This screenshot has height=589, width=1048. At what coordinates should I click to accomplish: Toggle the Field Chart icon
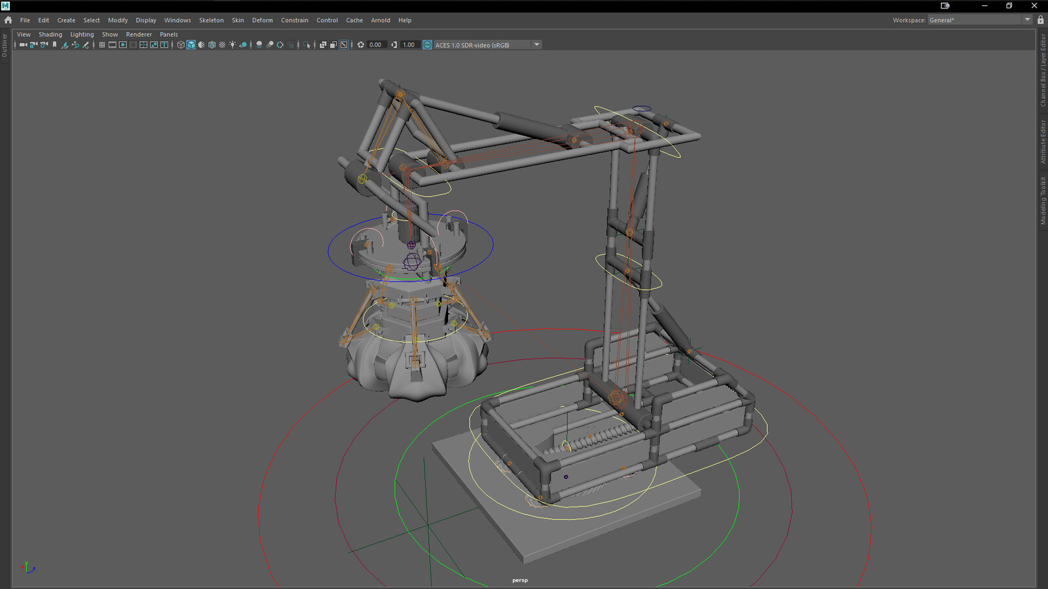pos(143,45)
